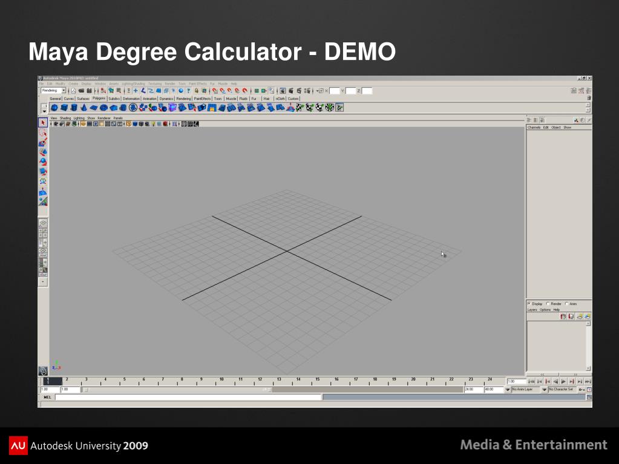619x464 pixels.
Task: Click the Save Scene icon on status line
Action: [89, 91]
